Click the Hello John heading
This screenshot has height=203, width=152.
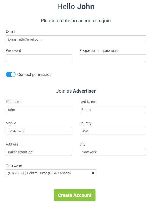coord(76,6)
